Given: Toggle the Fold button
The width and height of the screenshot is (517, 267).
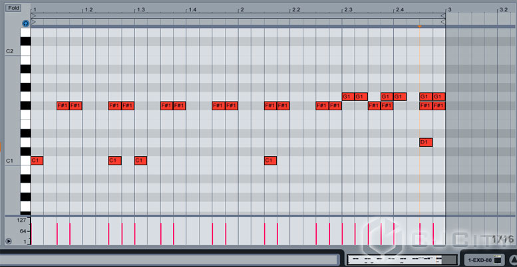Looking at the screenshot, I should pyautogui.click(x=13, y=8).
